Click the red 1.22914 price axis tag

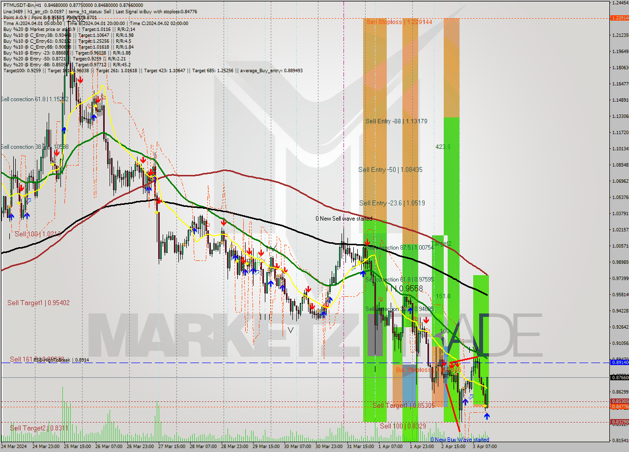pos(619,18)
